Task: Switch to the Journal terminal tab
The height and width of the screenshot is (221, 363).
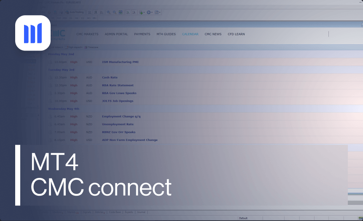Action: coord(141,212)
